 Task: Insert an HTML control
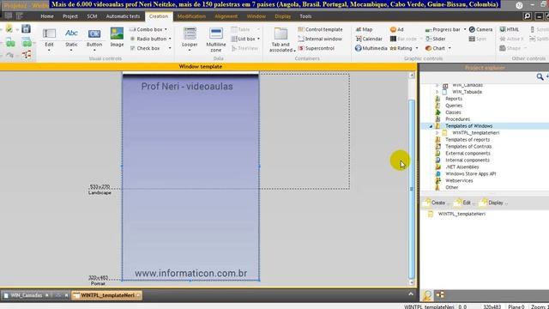[x=510, y=30]
